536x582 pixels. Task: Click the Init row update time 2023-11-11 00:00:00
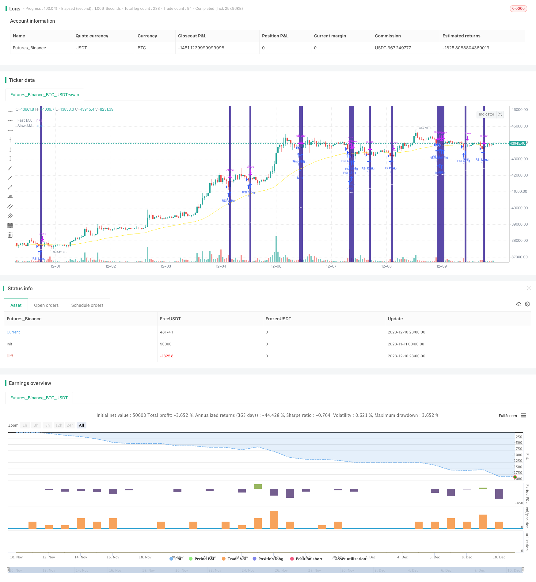coord(406,344)
